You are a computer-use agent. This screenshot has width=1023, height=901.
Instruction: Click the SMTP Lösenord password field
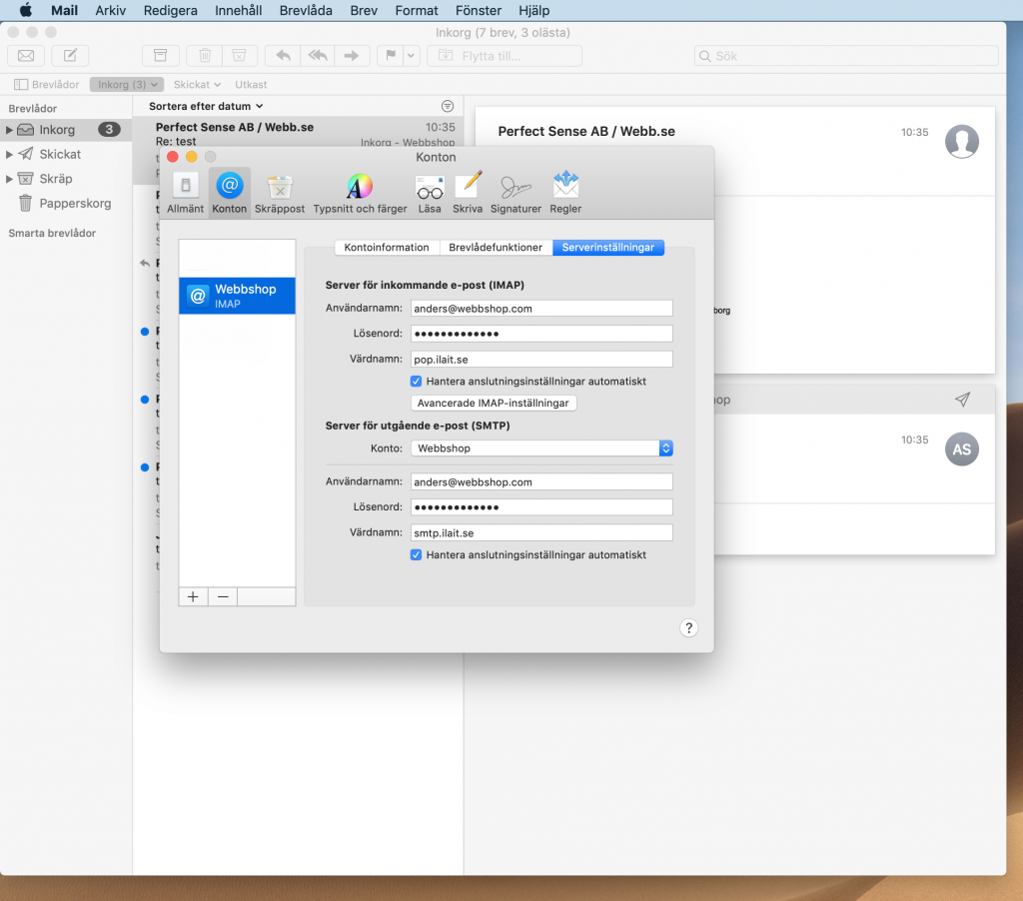[x=541, y=506]
